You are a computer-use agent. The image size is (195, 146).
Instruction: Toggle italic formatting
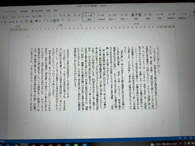2,22
